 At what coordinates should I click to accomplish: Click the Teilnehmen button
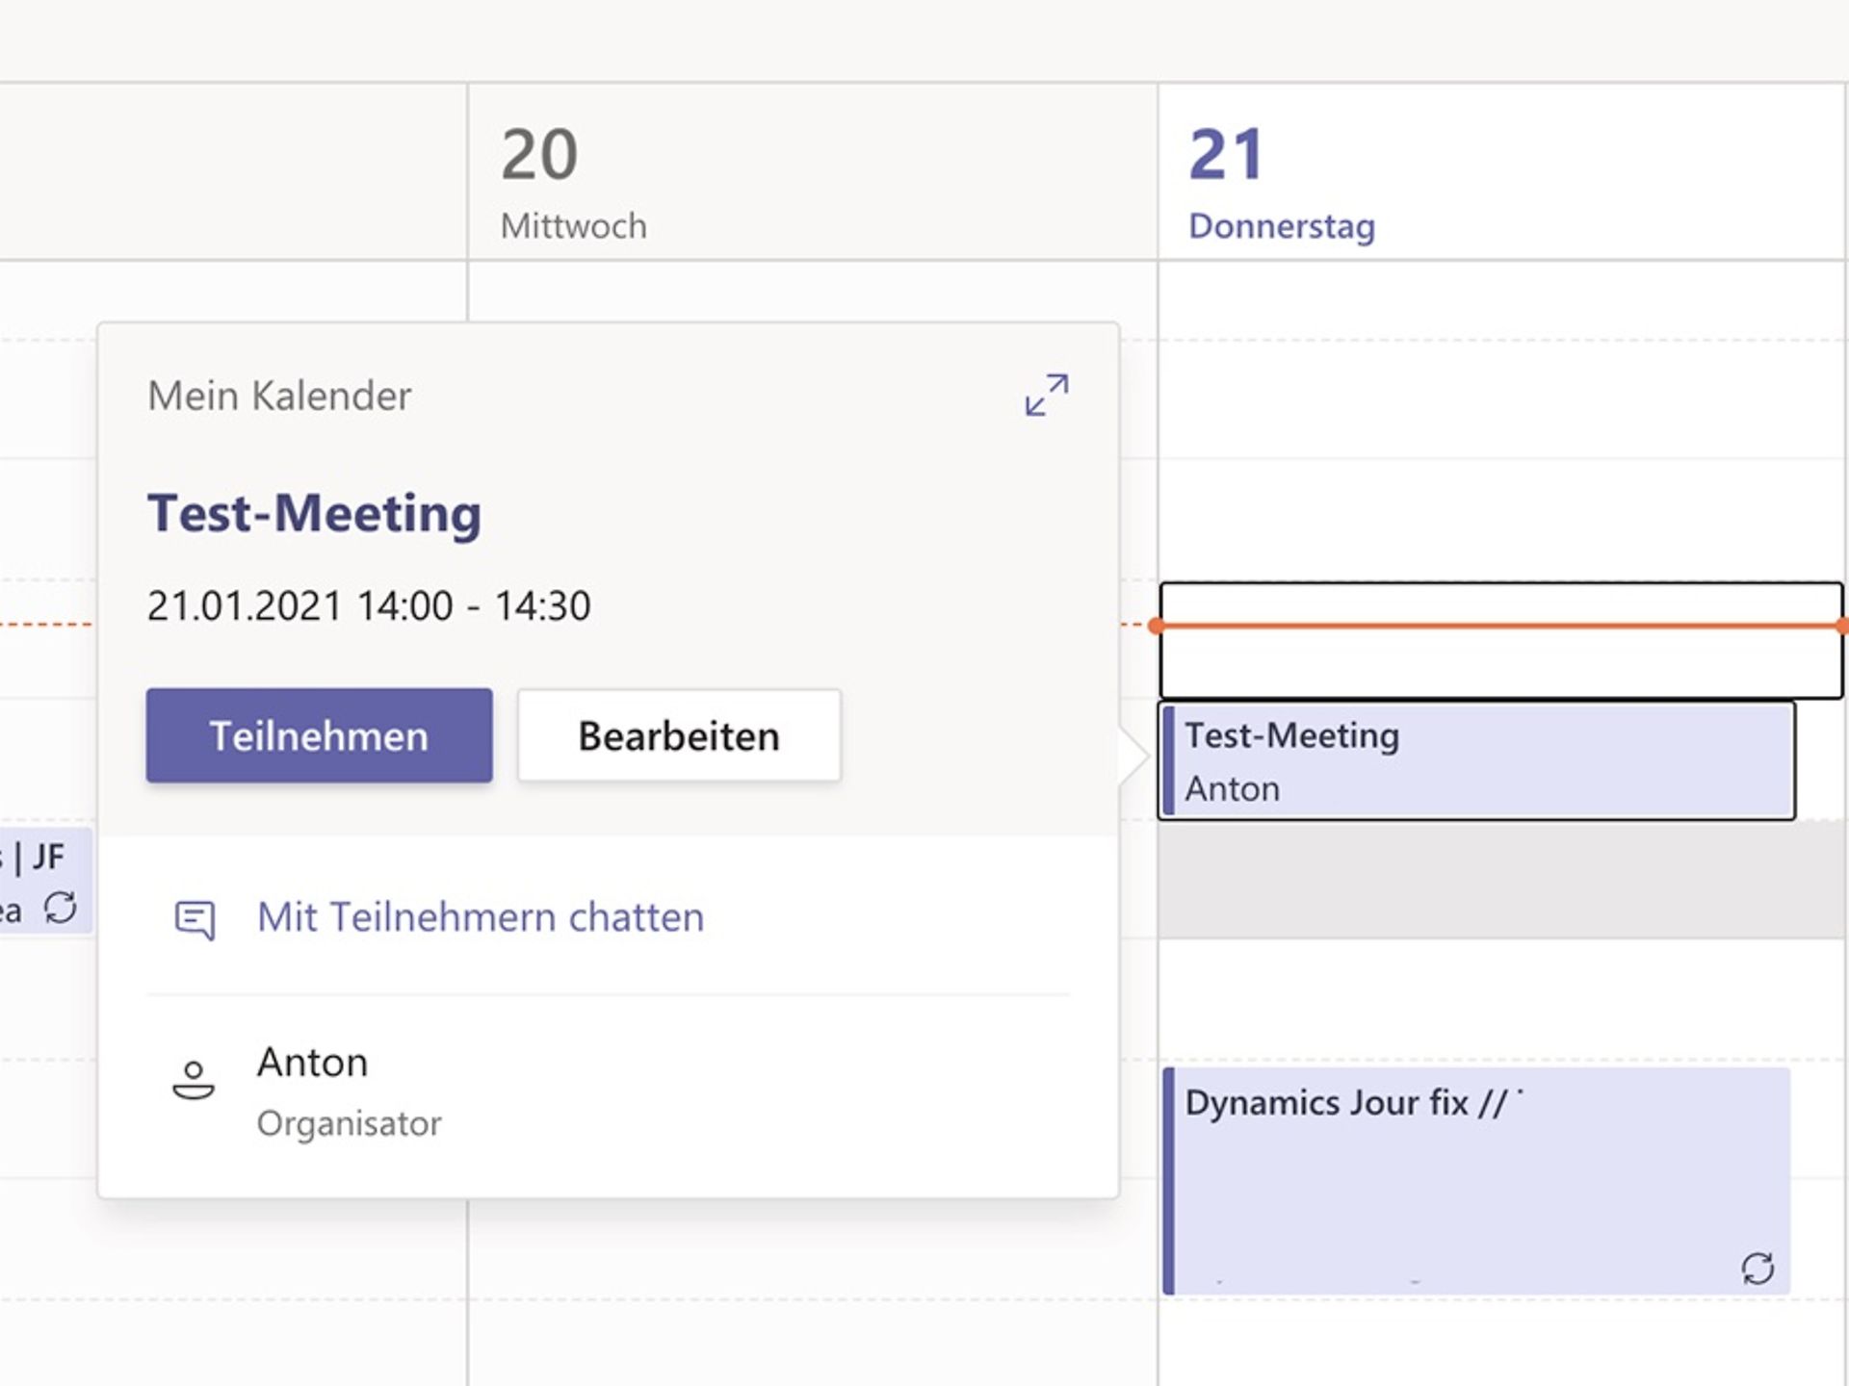coord(319,735)
